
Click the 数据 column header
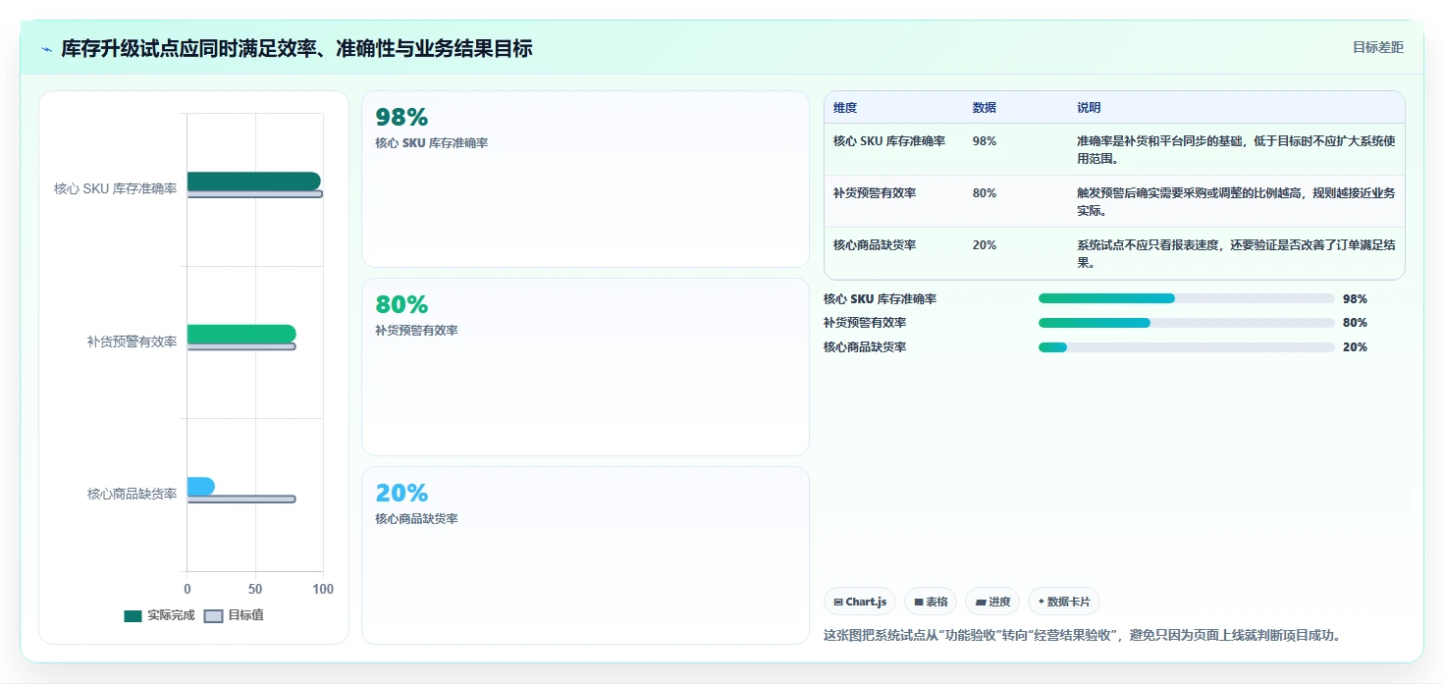click(985, 108)
